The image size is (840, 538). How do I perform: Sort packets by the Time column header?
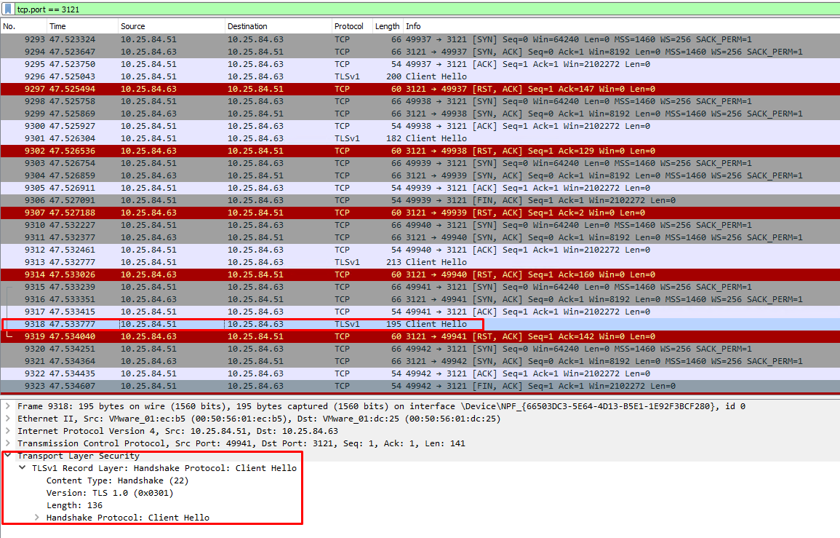tap(80, 26)
